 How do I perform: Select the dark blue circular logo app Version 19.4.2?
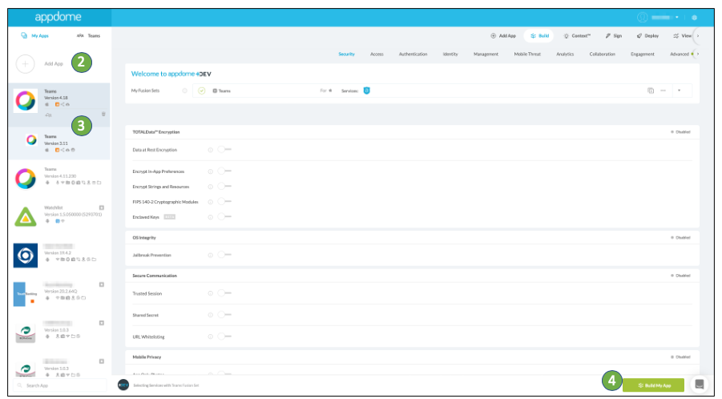pos(26,256)
